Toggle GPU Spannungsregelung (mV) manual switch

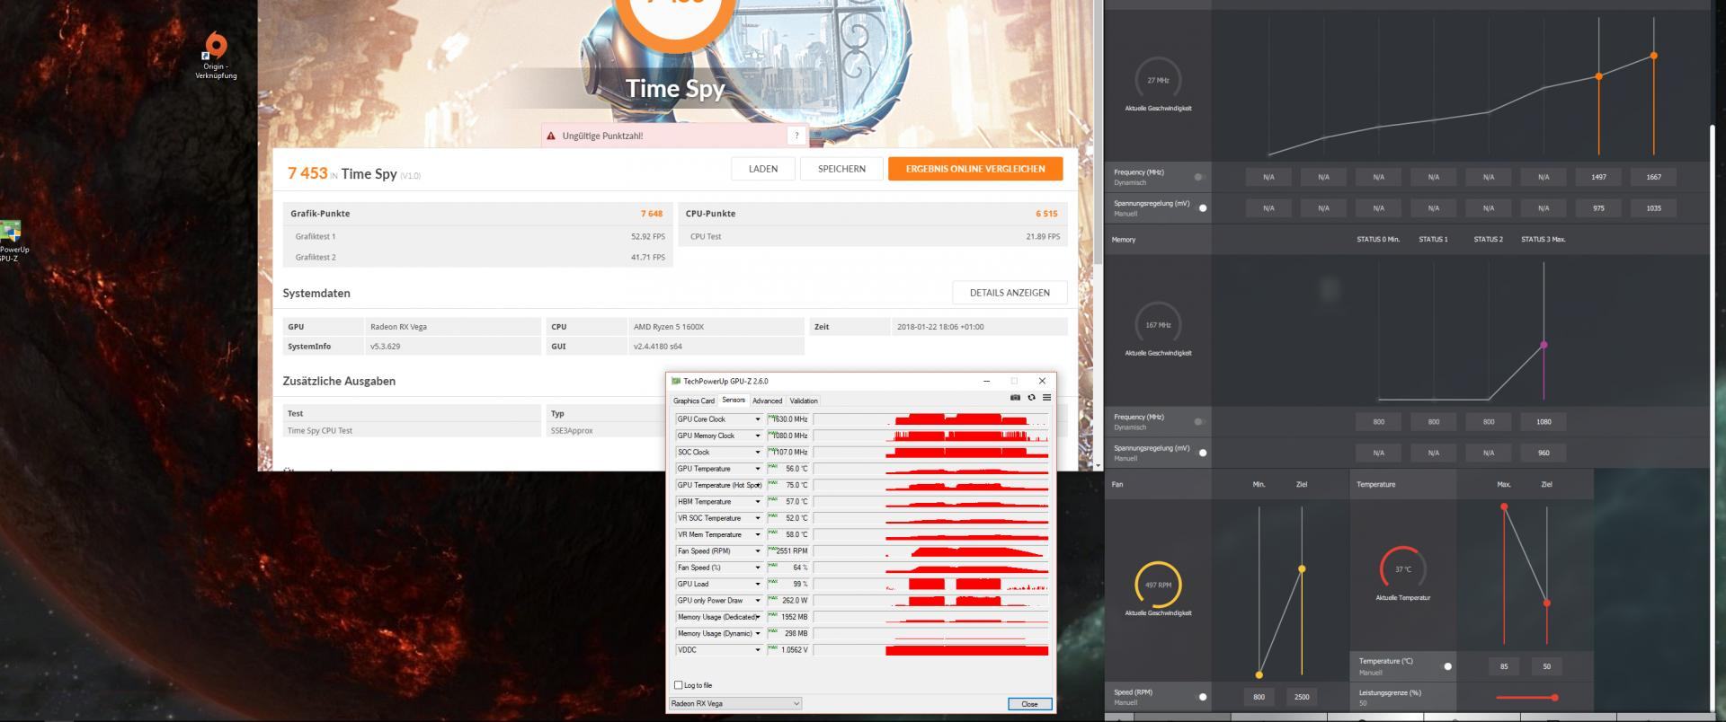(x=1203, y=208)
